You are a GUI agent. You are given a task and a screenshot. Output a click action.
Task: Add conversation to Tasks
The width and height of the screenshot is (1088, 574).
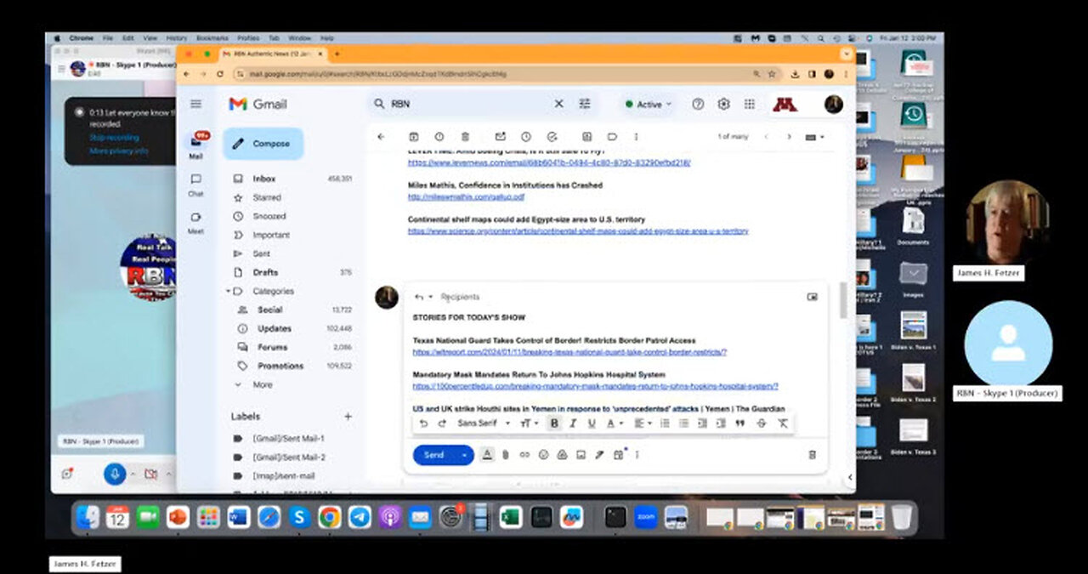pyautogui.click(x=552, y=136)
